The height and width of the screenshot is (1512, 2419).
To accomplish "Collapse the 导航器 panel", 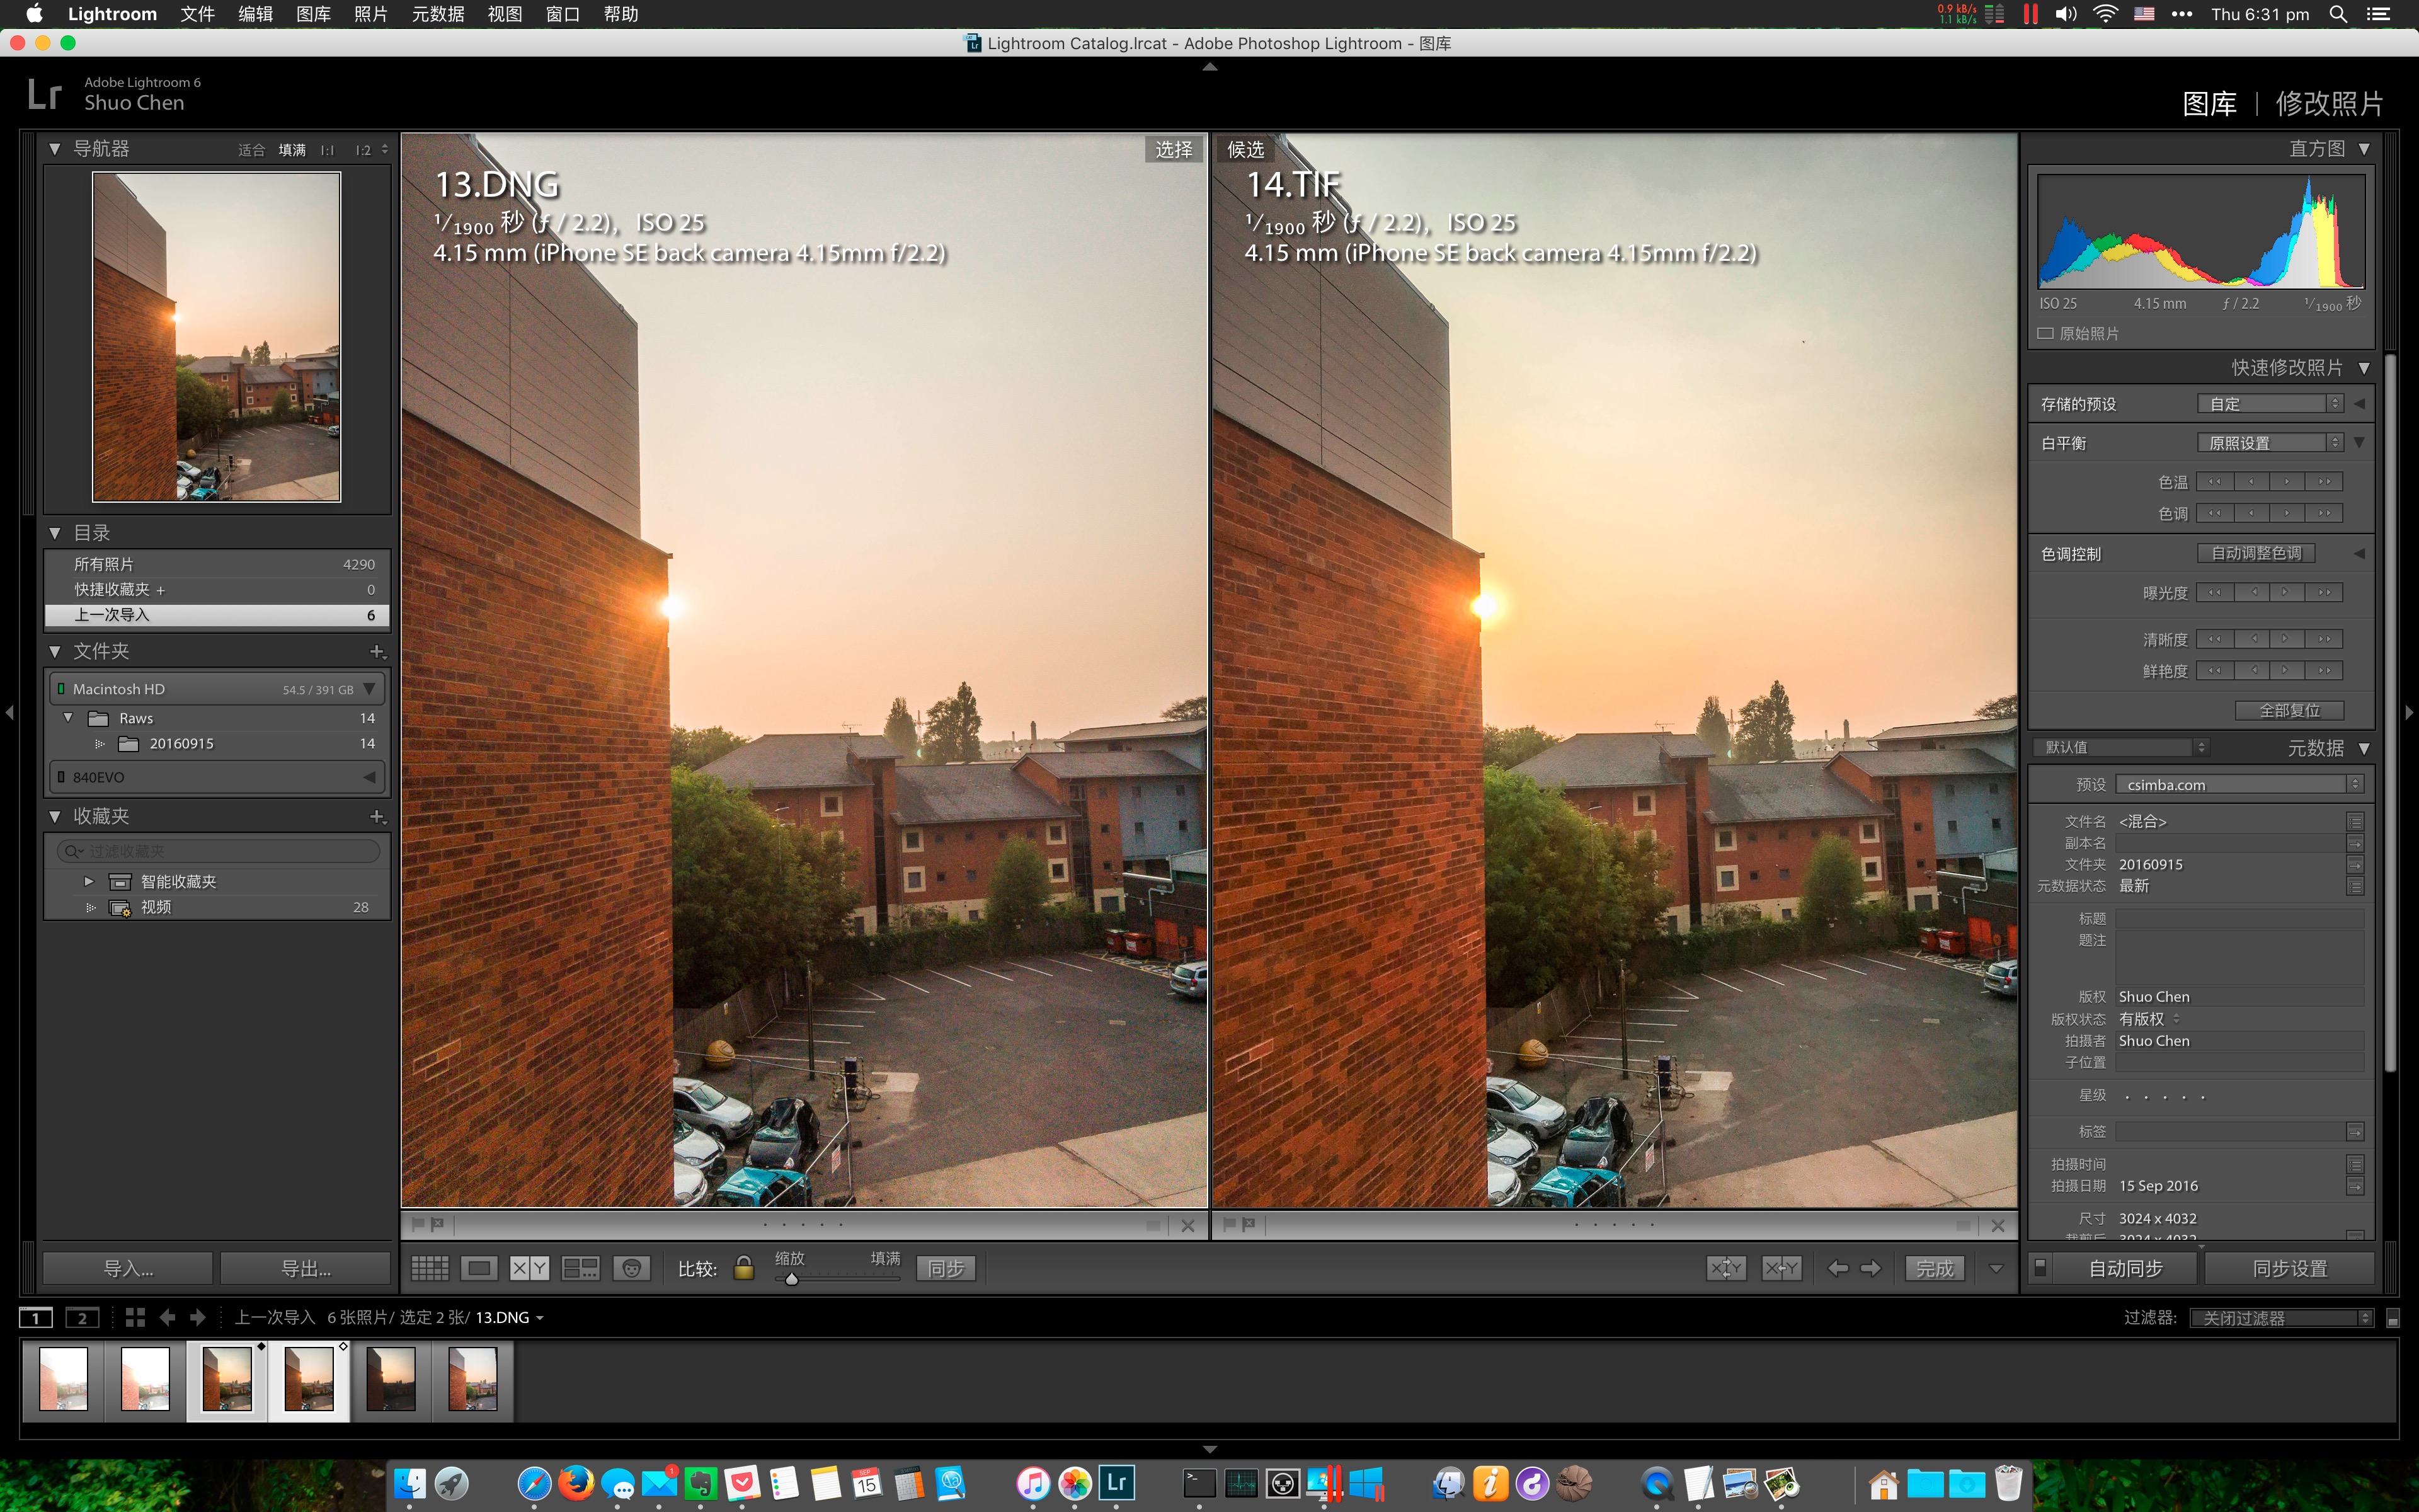I will (x=55, y=149).
